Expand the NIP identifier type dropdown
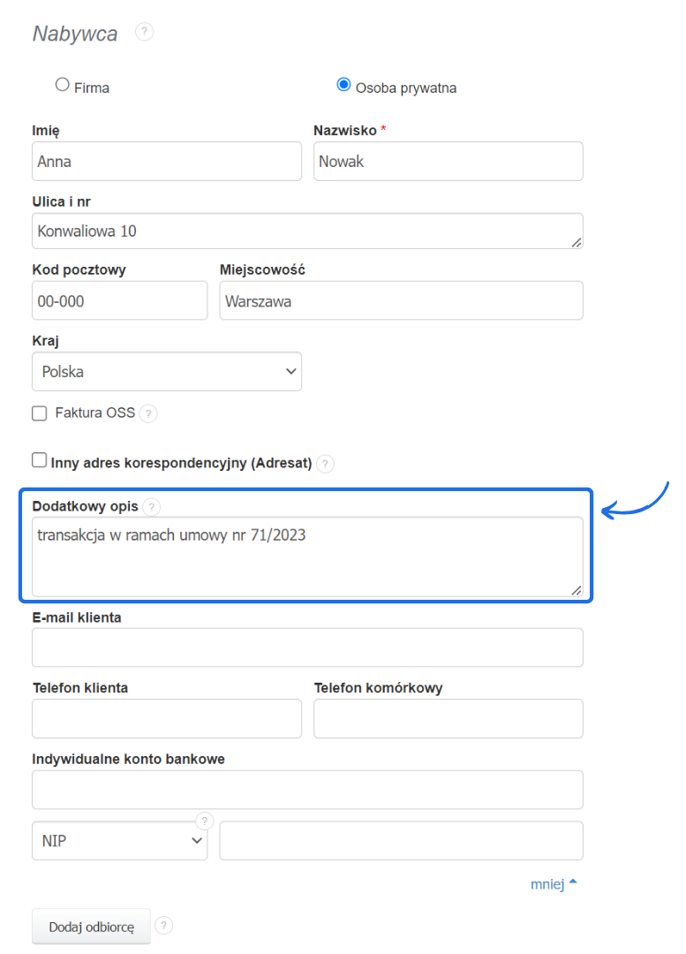Viewport: 686px width, 954px height. pyautogui.click(x=119, y=841)
